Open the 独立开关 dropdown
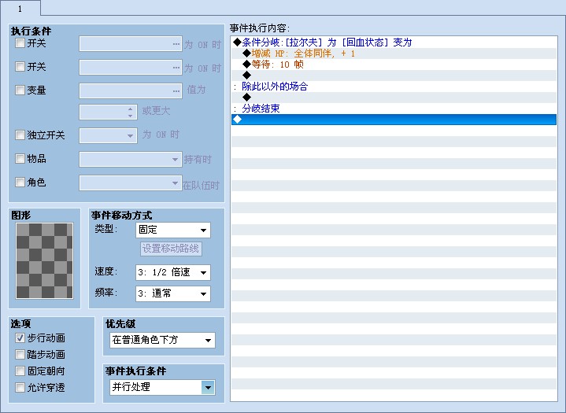This screenshot has height=413, width=566. coord(108,135)
